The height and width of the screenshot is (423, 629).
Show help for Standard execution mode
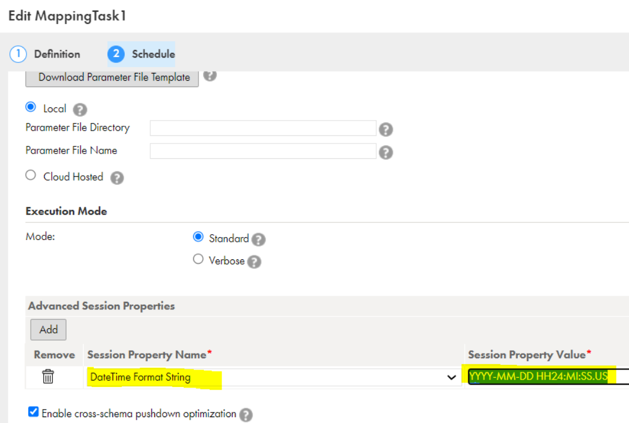(259, 239)
